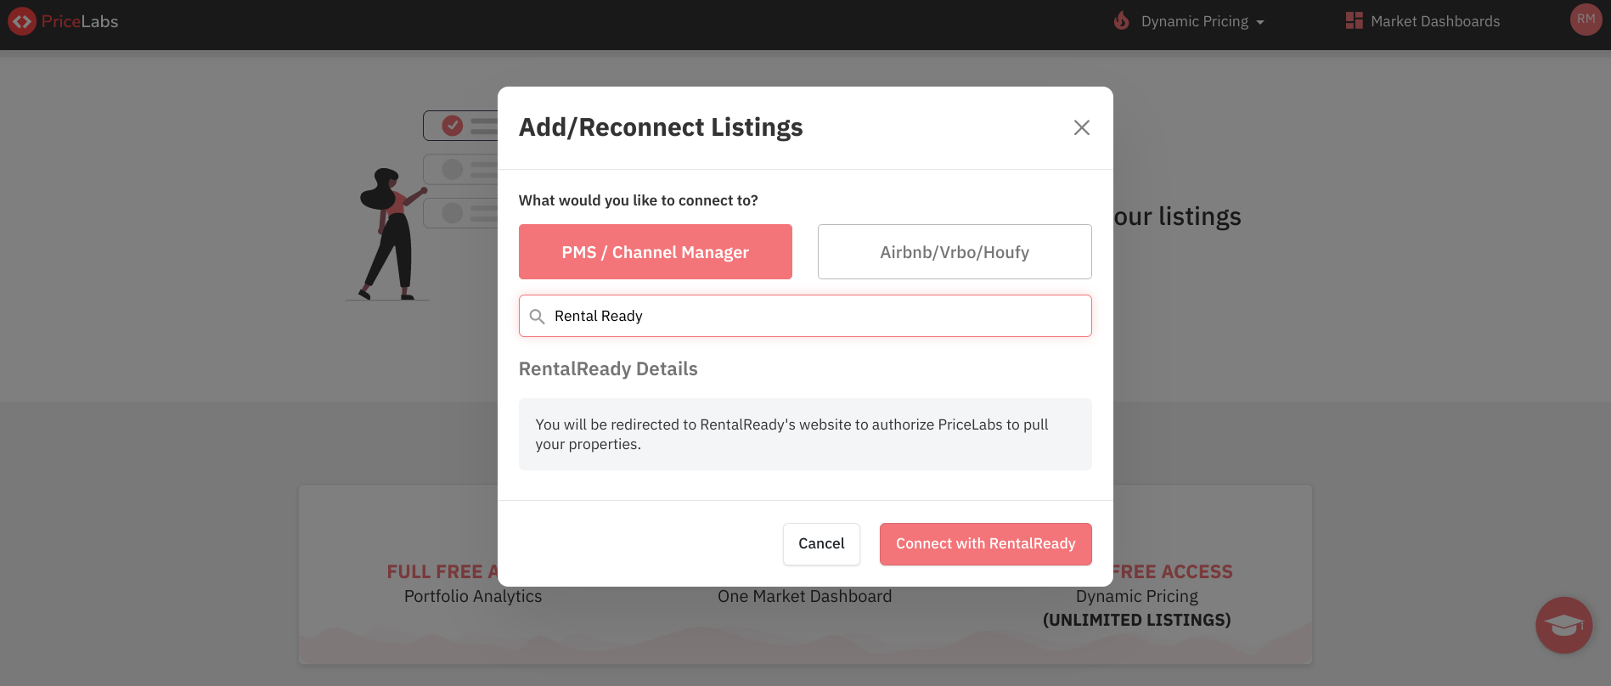
Task: Select Dynamic Pricing in the navigation bar
Action: tap(1193, 20)
